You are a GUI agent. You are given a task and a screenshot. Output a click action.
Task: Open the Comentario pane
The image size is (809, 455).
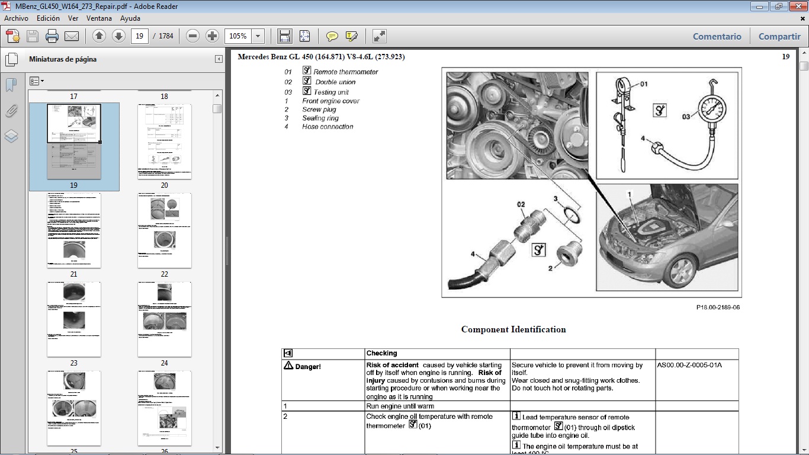717,36
